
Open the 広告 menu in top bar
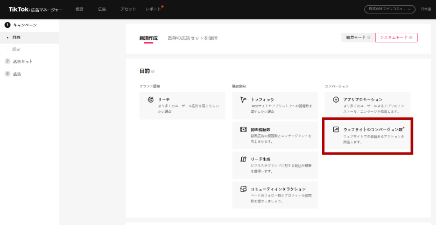coord(102,9)
